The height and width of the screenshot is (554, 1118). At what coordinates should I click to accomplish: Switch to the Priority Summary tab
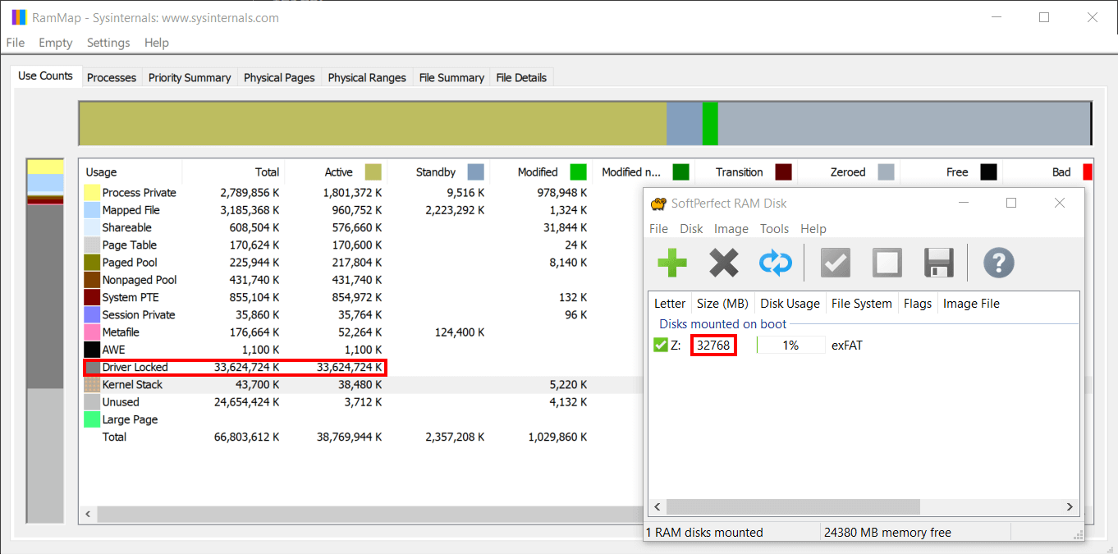point(190,77)
